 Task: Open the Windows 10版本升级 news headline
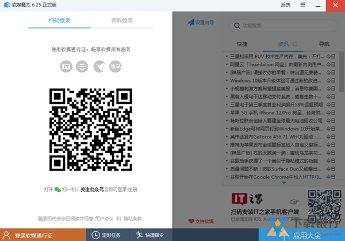tap(276, 81)
